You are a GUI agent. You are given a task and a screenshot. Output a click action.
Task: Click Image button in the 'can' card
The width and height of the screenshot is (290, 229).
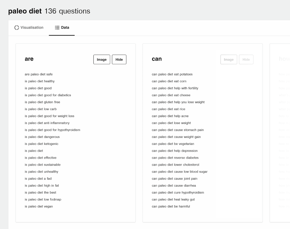pos(229,59)
